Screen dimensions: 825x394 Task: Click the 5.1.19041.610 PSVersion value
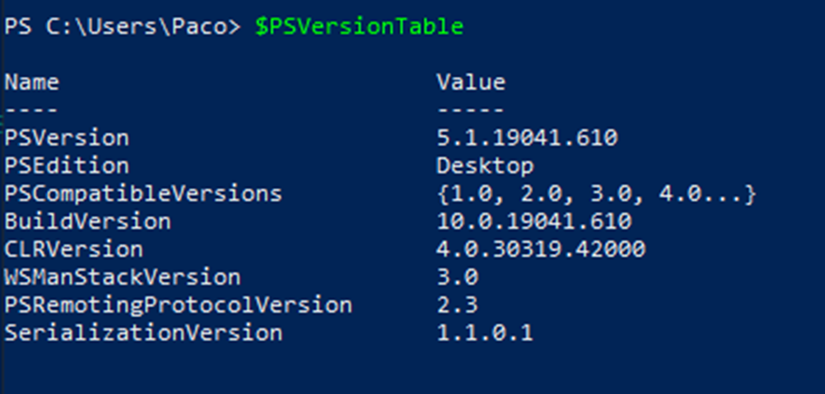[x=526, y=138]
